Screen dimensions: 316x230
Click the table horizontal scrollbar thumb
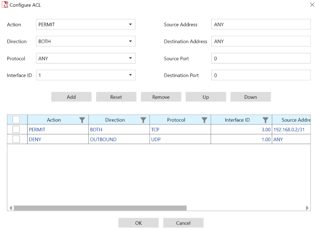100,208
